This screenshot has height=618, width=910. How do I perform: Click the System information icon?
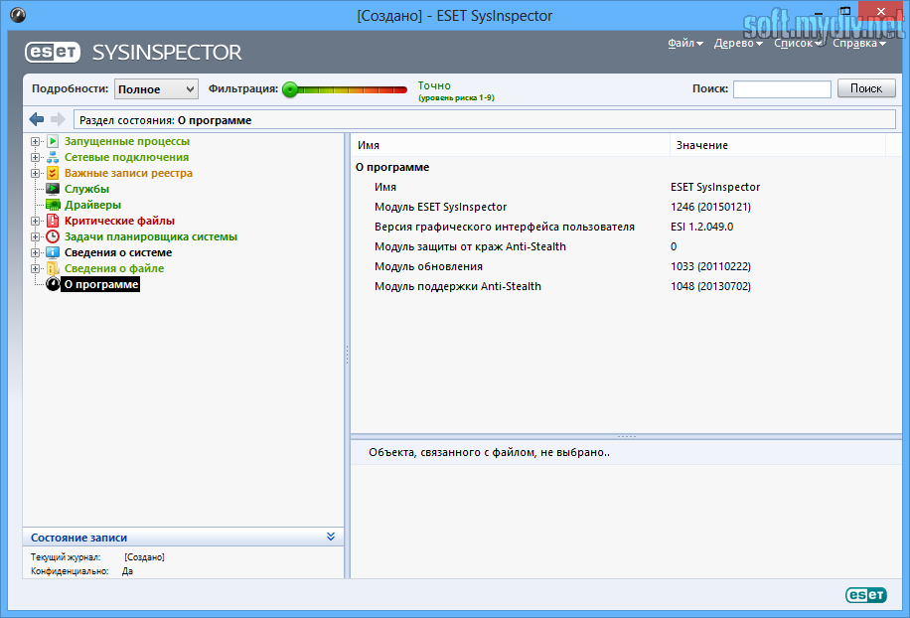pyautogui.click(x=53, y=252)
